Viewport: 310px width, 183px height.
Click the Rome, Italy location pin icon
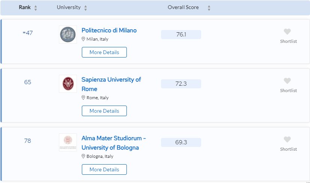[x=83, y=97]
